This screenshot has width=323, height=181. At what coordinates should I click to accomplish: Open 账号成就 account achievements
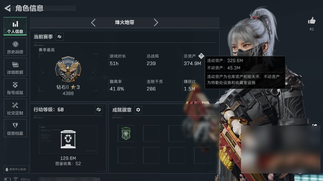pyautogui.click(x=15, y=88)
